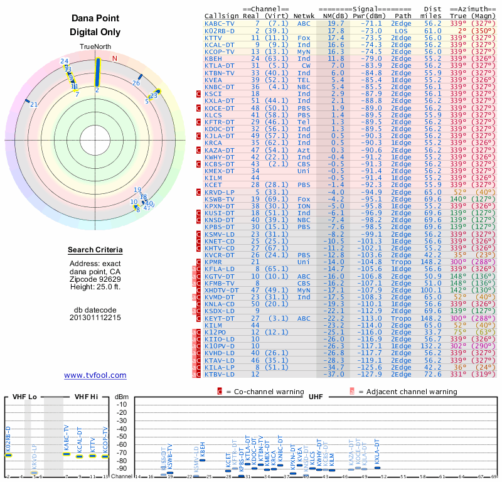Click the red C icon beside KJLA-DT
The height and width of the screenshot is (482, 502).
tap(198, 136)
